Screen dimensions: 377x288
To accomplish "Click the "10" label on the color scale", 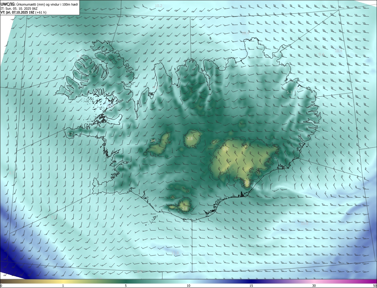I will [188, 286].
